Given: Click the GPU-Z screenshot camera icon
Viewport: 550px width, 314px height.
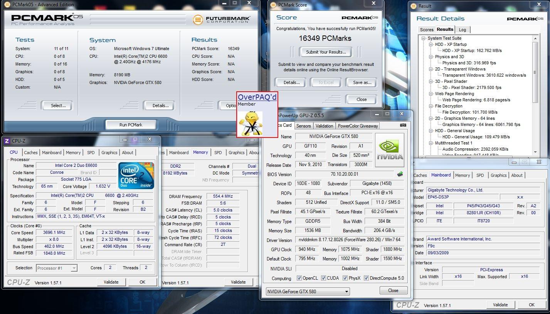Looking at the screenshot, I should 403,125.
